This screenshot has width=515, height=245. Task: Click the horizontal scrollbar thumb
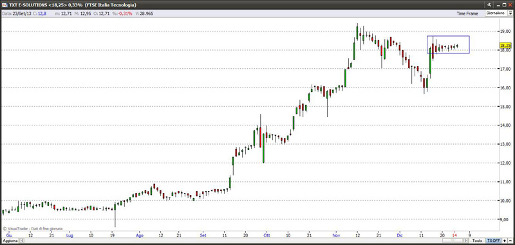point(453,240)
